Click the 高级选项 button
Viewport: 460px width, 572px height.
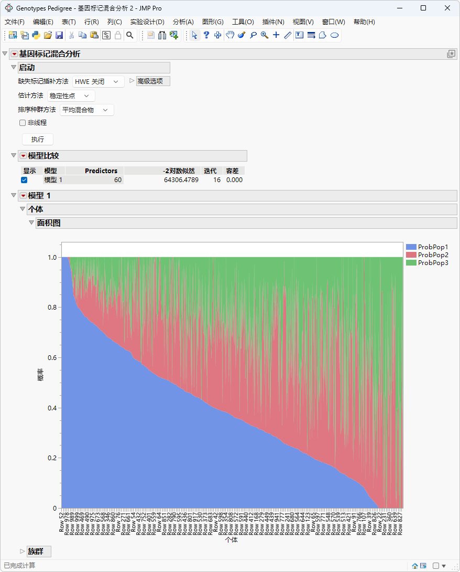pos(153,81)
